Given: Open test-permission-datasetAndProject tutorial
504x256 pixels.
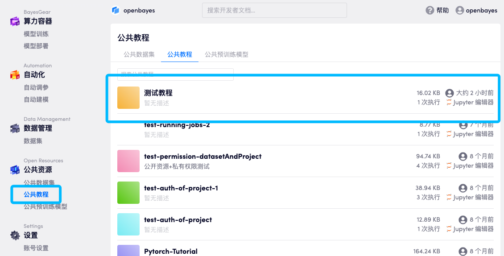Looking at the screenshot, I should [x=202, y=156].
